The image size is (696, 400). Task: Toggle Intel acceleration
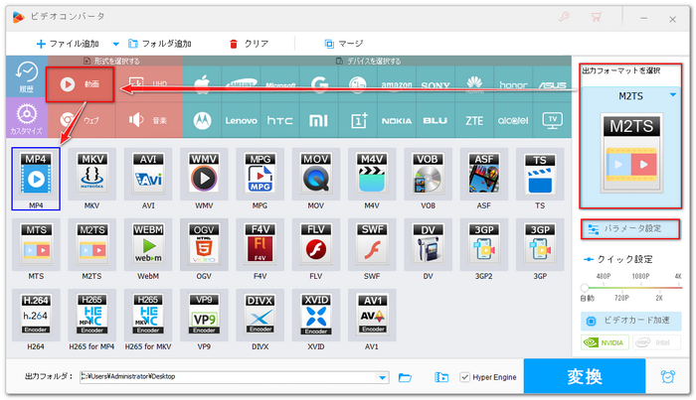coord(656,342)
